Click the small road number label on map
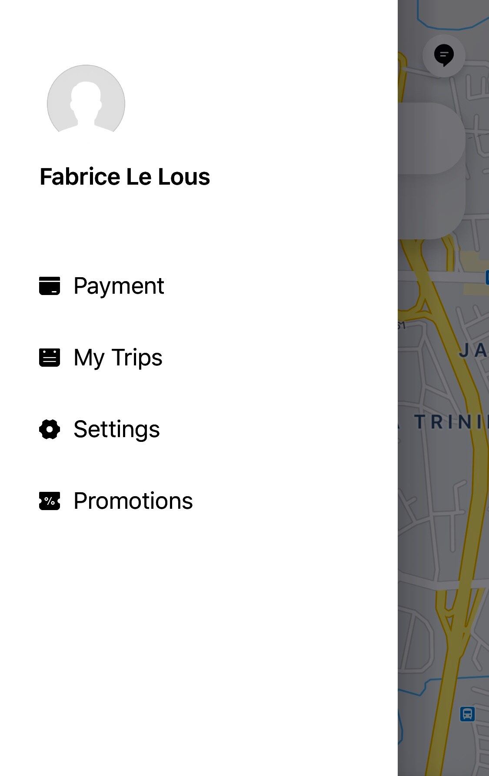This screenshot has width=489, height=776. (x=401, y=325)
